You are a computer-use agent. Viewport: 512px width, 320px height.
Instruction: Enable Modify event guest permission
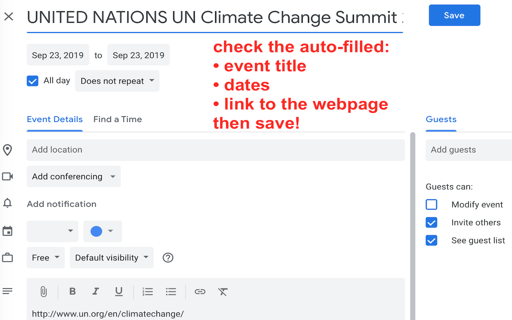point(431,204)
